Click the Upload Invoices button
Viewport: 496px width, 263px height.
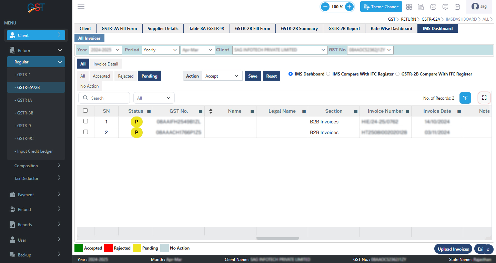click(453, 249)
